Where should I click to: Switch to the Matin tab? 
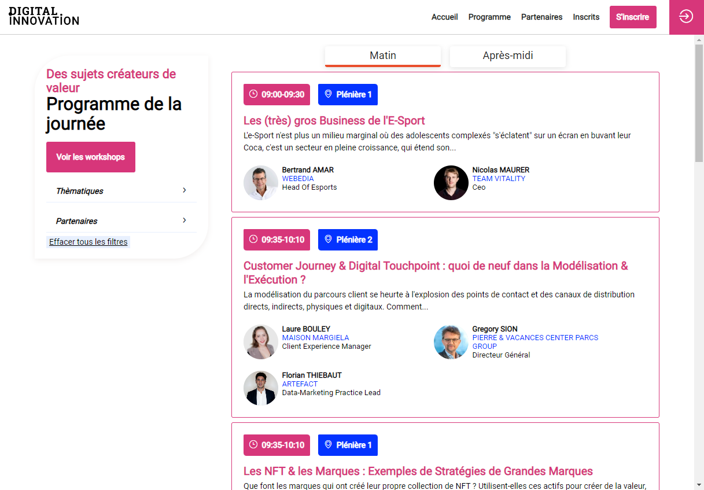[x=383, y=56]
